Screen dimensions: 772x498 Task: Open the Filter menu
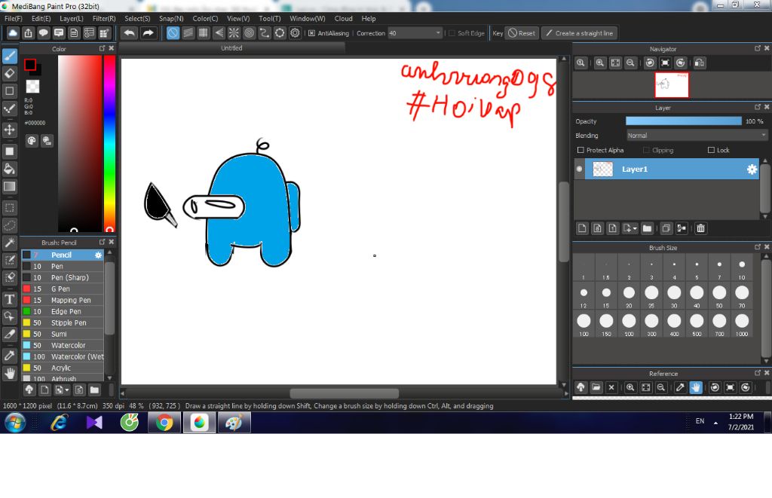[104, 19]
